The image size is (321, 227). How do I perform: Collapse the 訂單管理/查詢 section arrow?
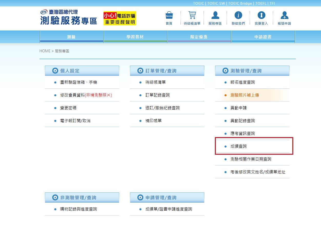[140, 71]
